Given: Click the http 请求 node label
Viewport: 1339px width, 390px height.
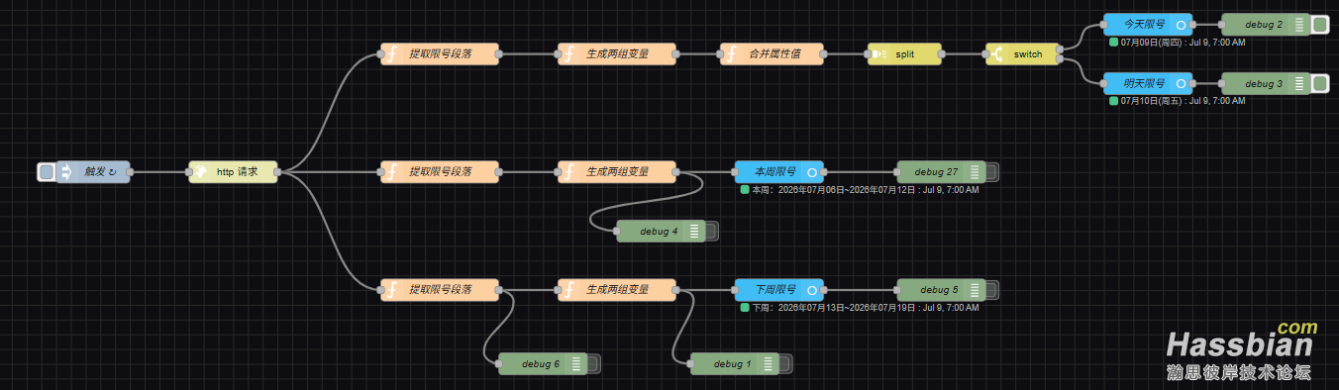Looking at the screenshot, I should (x=238, y=172).
